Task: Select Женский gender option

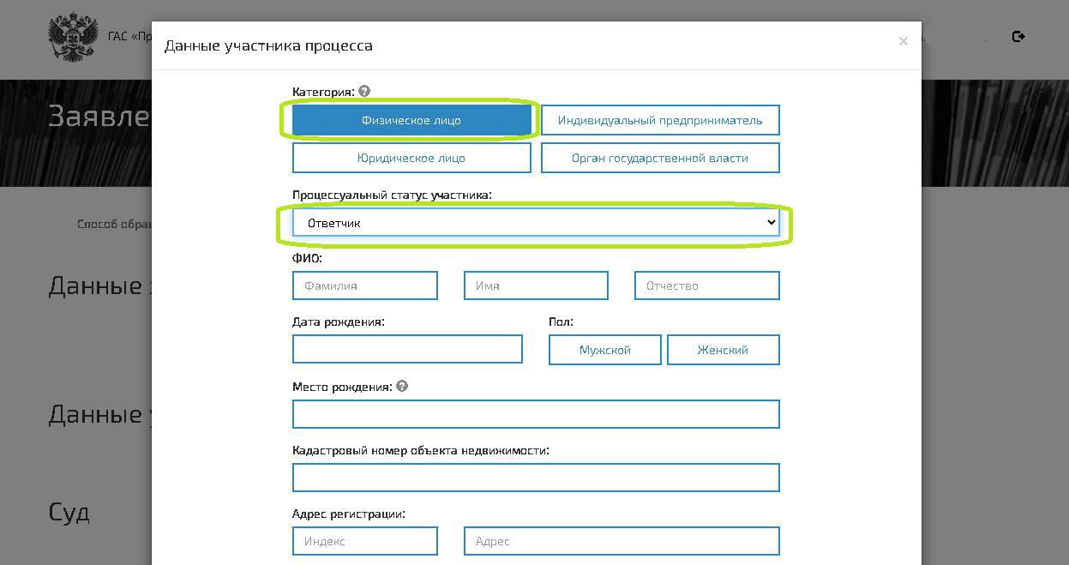Action: (724, 350)
